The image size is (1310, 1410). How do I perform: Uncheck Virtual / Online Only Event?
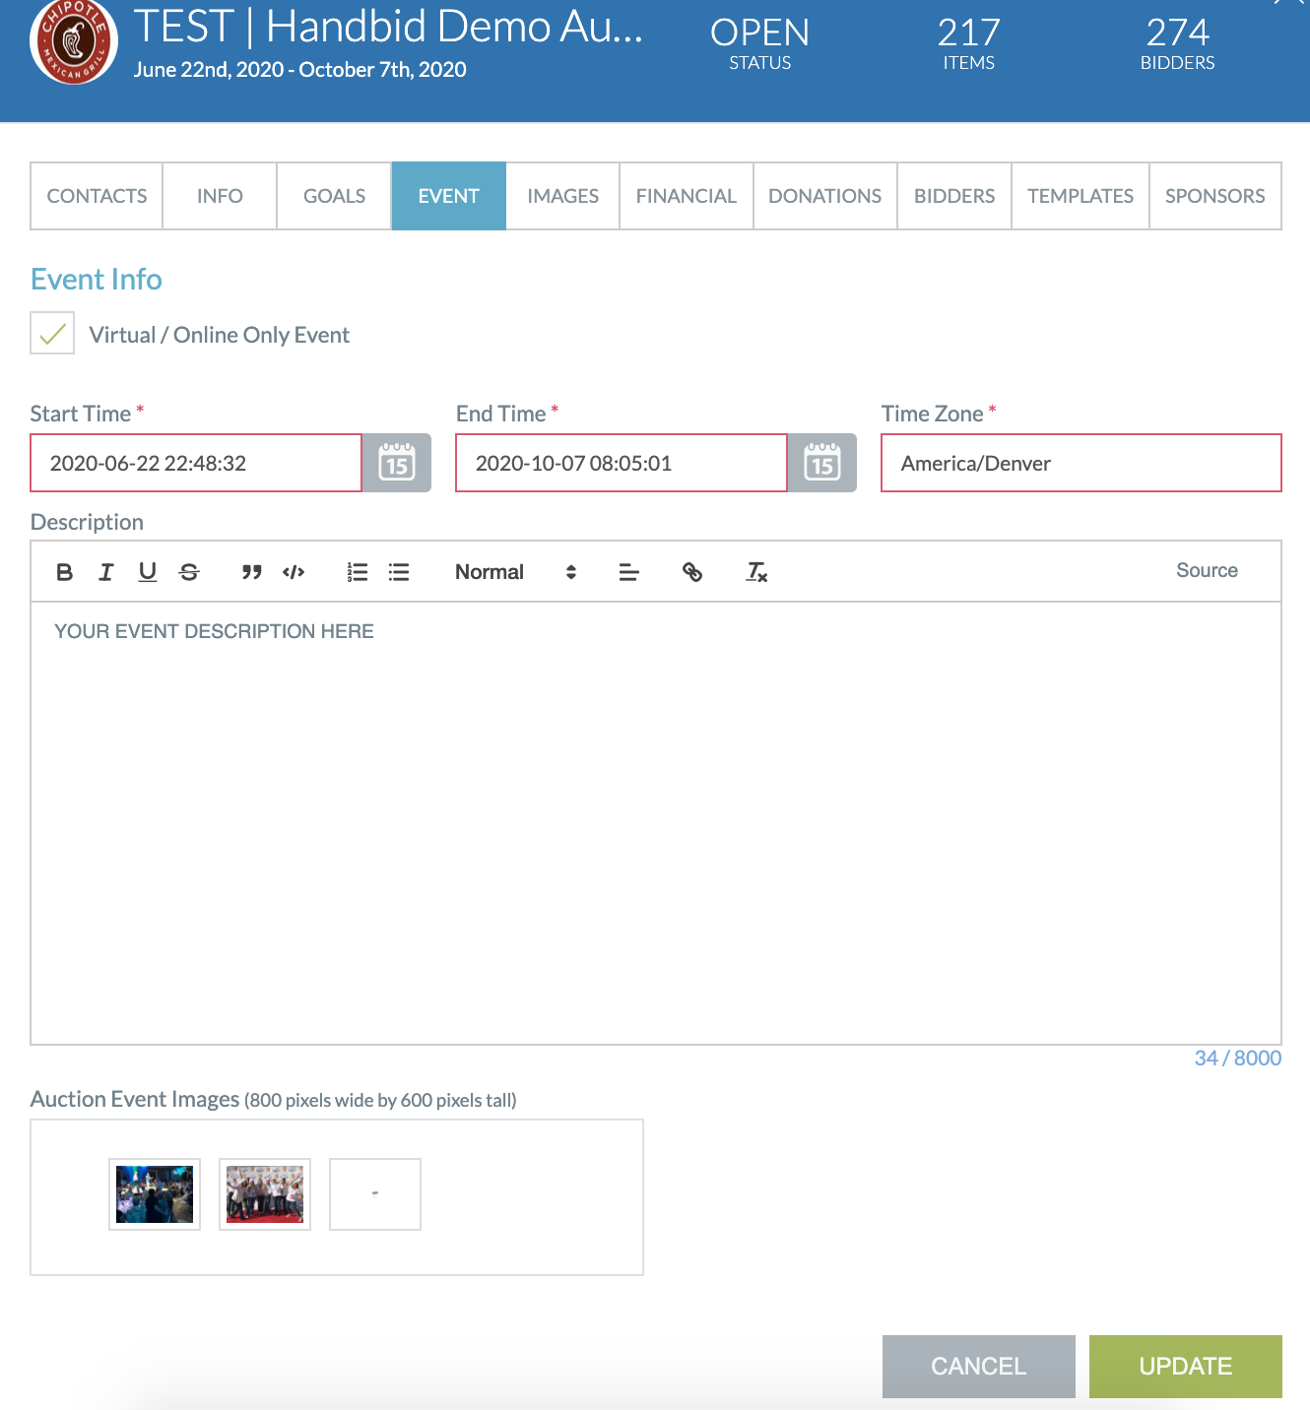point(51,333)
